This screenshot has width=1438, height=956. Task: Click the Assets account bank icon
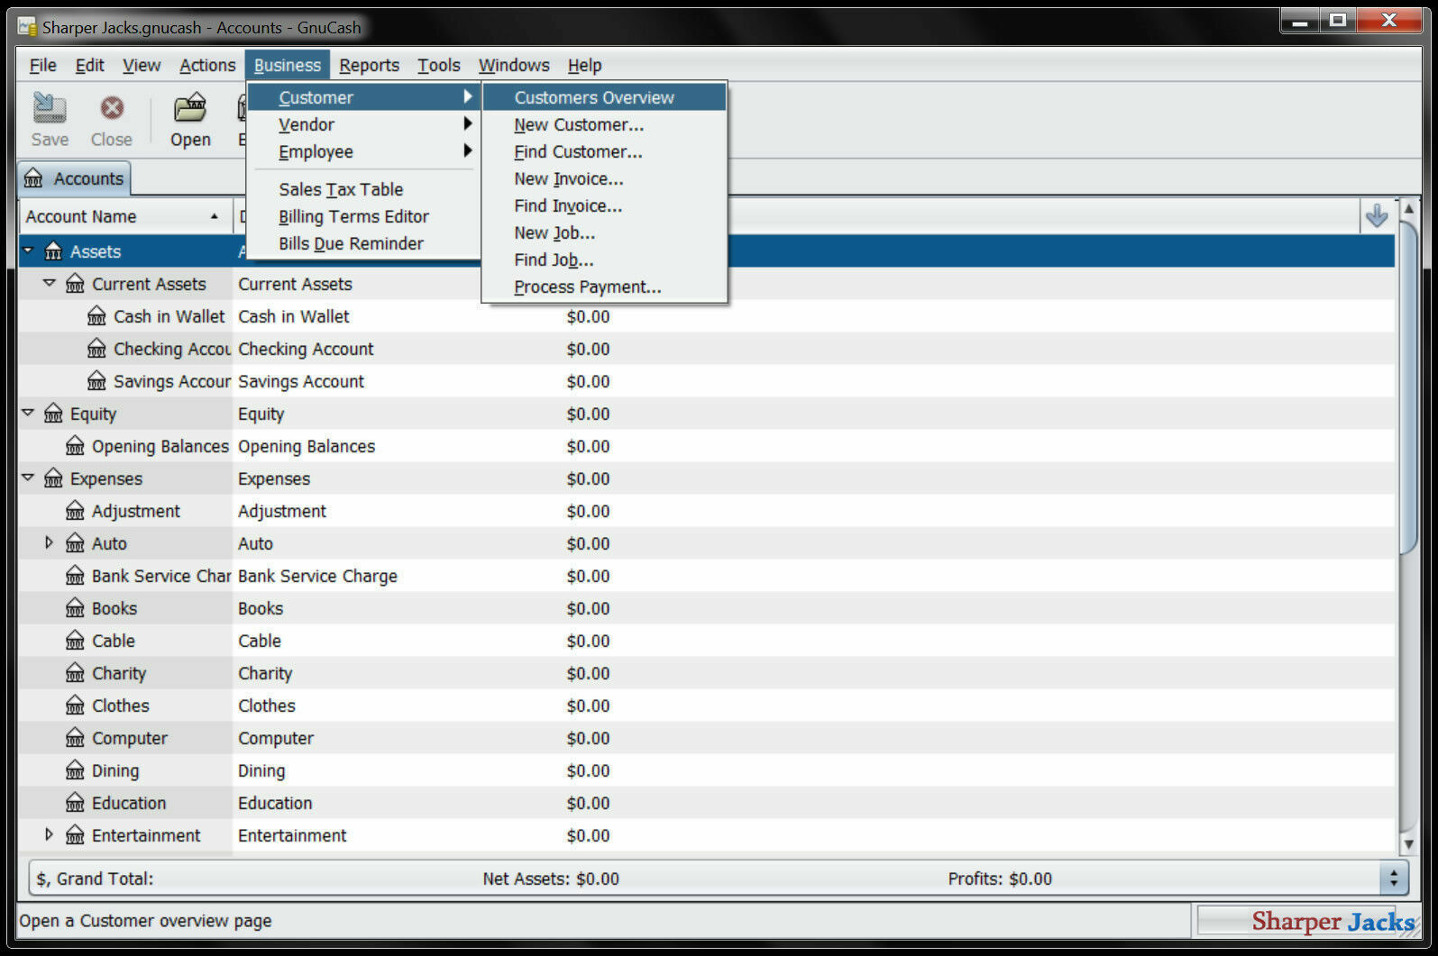53,251
